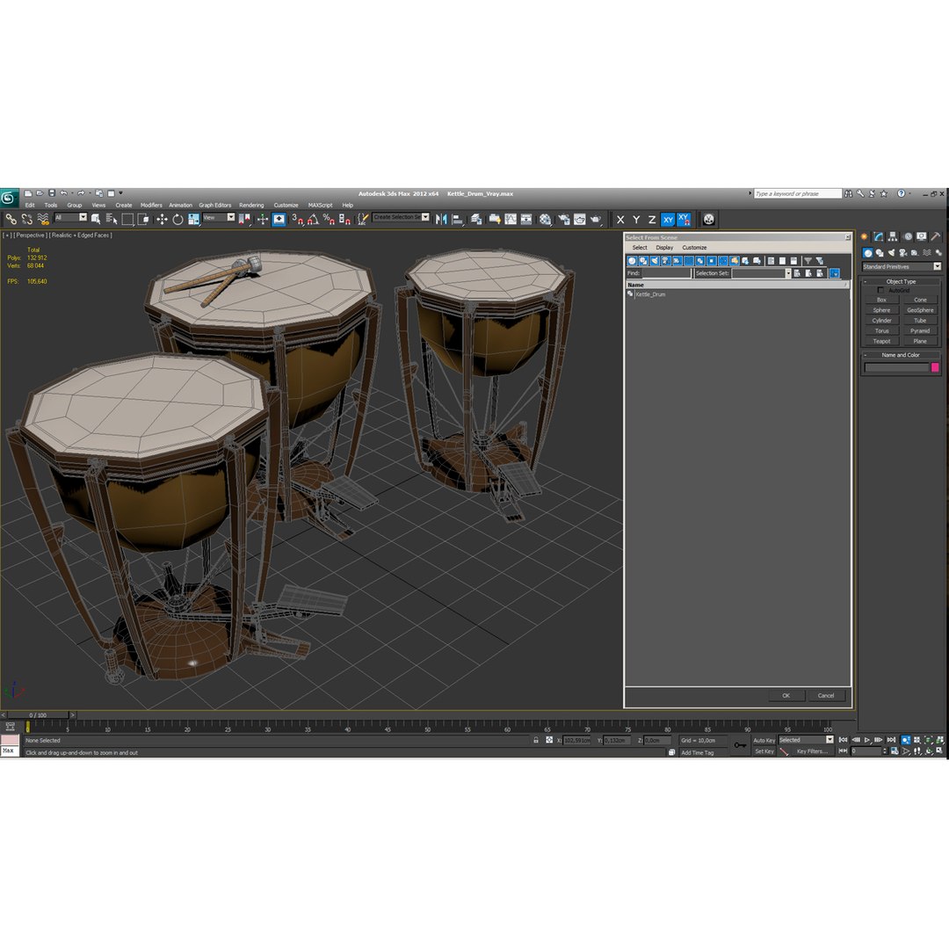
Task: Open the Curve Editor from the toolbar
Action: (511, 219)
